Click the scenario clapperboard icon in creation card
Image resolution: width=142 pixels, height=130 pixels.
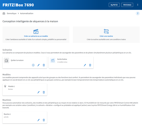point(36,31)
